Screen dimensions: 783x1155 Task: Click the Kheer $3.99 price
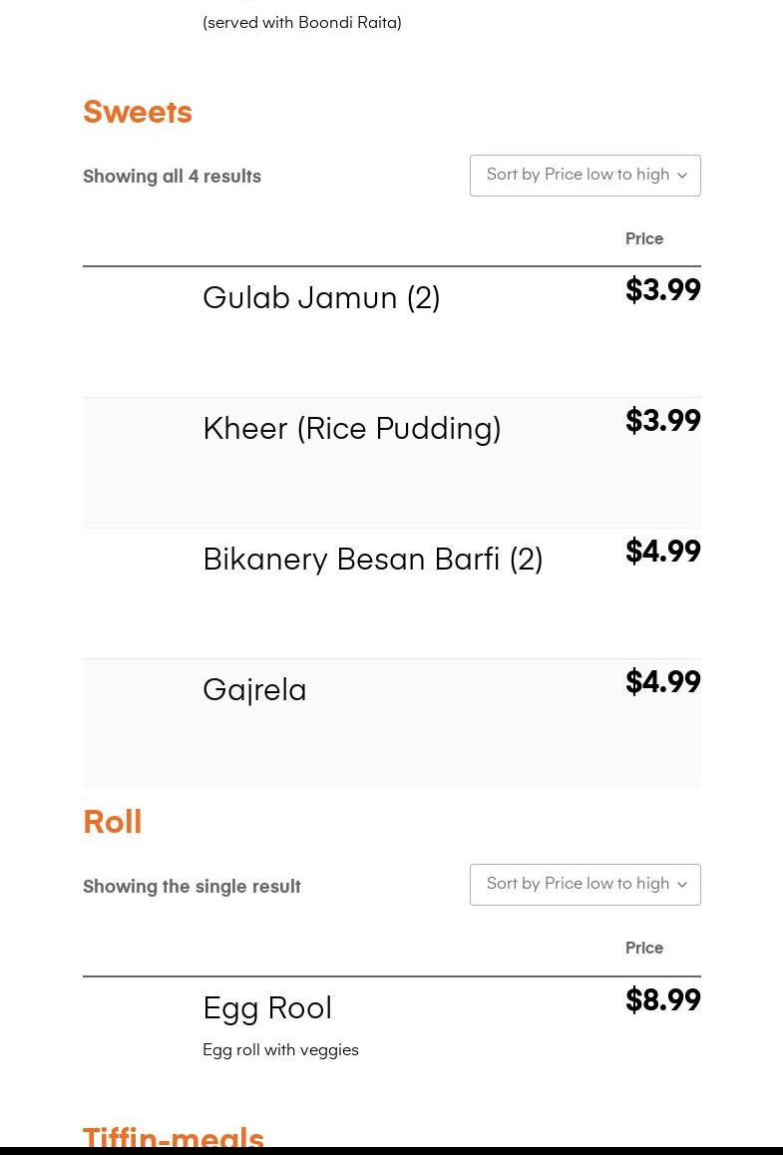(662, 422)
